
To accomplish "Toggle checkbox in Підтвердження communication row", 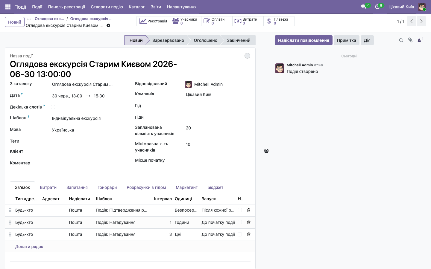I will (240, 210).
